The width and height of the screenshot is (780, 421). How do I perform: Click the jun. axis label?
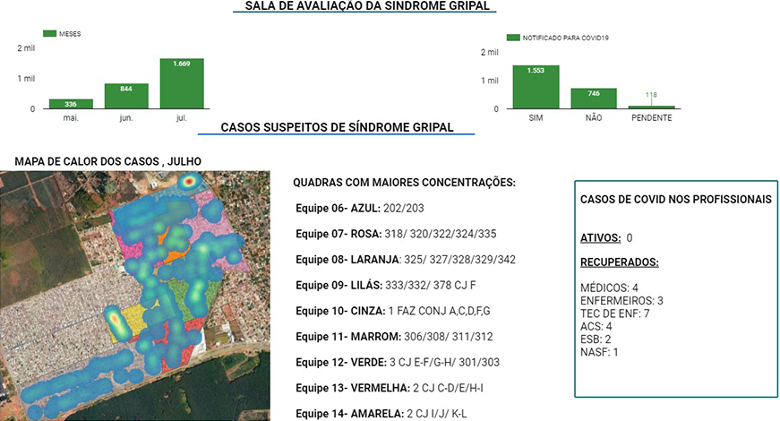pos(126,118)
